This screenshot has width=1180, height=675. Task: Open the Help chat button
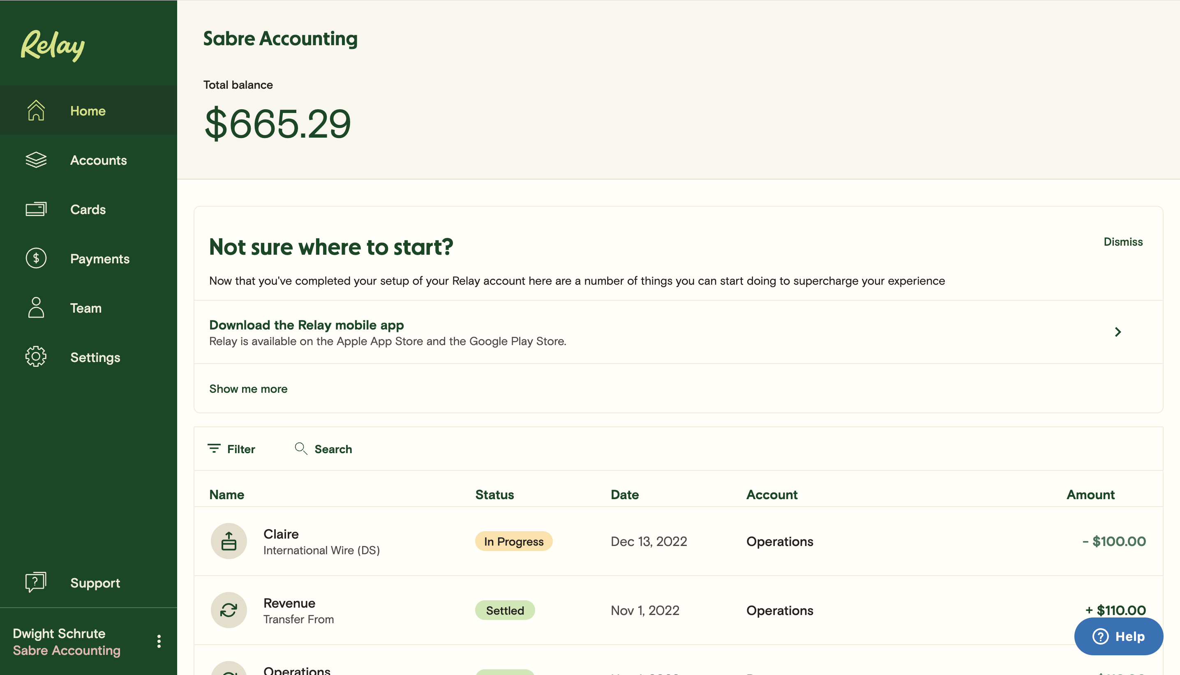1118,636
